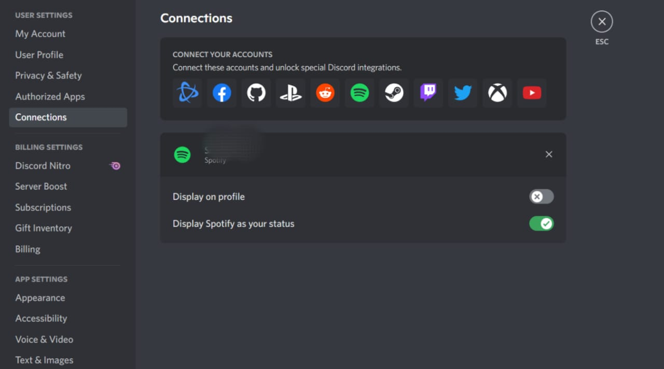Image resolution: width=664 pixels, height=369 pixels.
Task: Go to Voice & Video settings
Action: tap(68, 340)
